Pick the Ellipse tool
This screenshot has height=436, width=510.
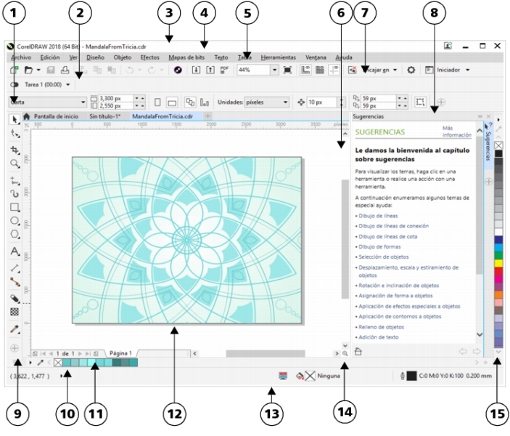[15, 222]
